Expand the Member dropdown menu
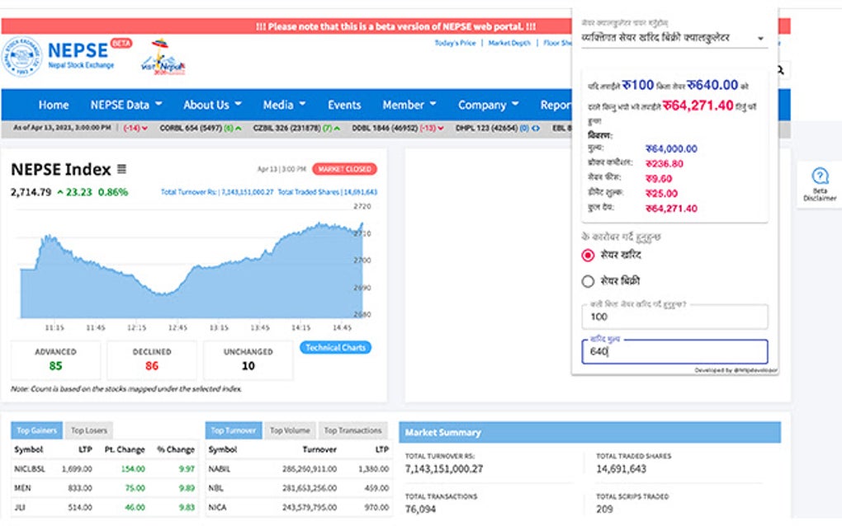Screen dimensions: 842x526 coord(409,105)
